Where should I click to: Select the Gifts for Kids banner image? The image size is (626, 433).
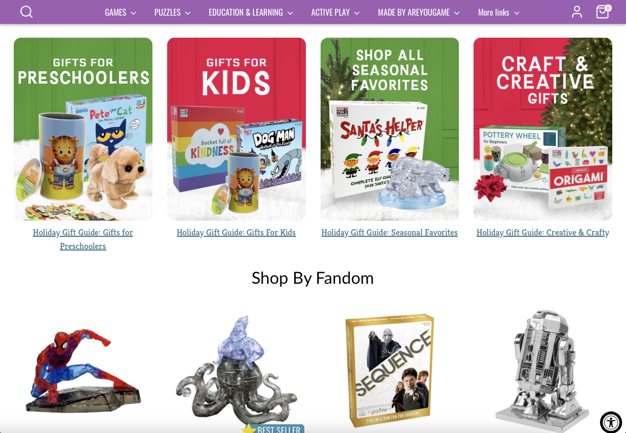pyautogui.click(x=236, y=129)
